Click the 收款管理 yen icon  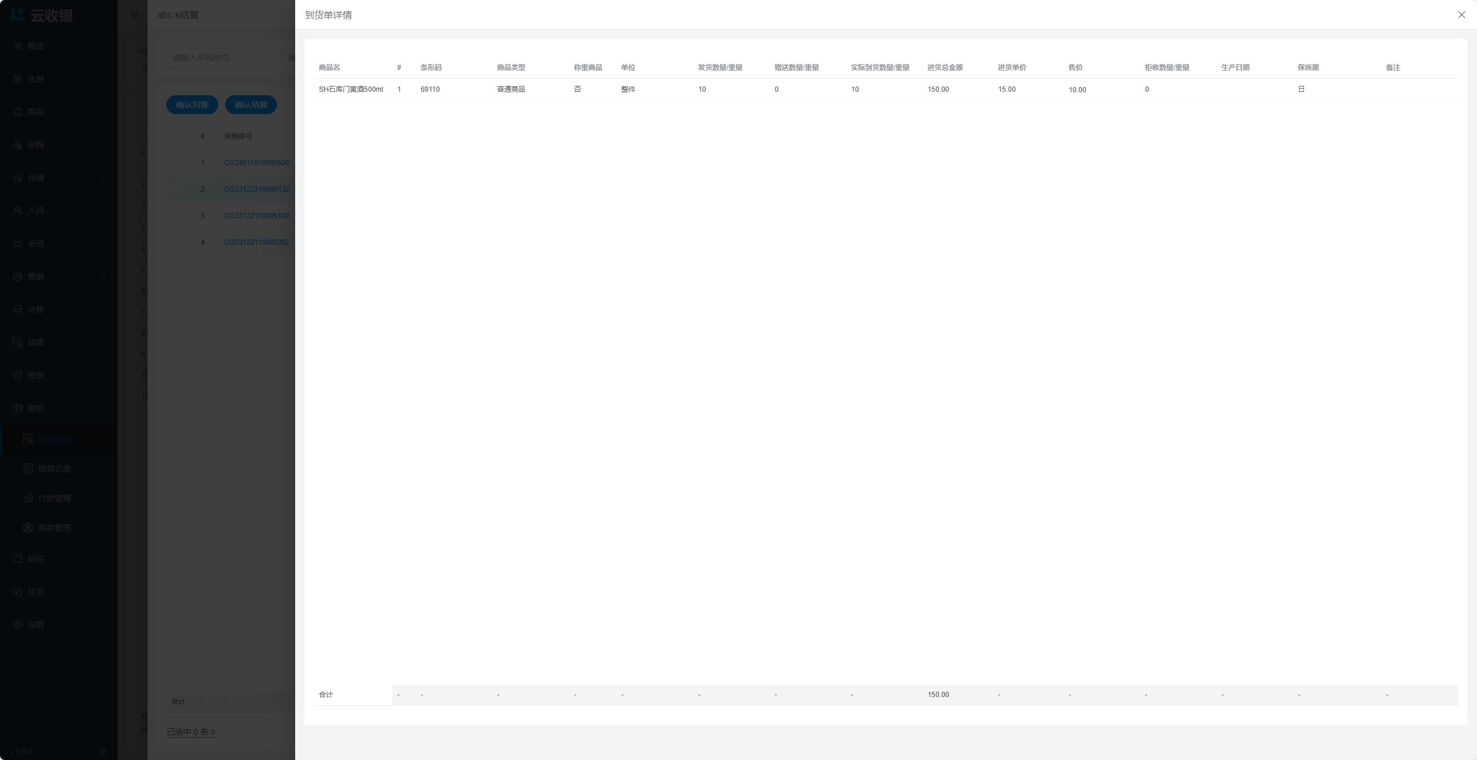(x=28, y=528)
